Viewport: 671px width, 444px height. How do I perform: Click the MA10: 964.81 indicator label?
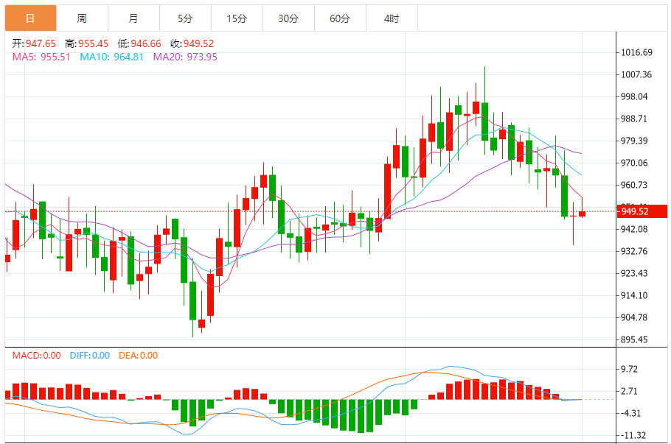tap(111, 57)
